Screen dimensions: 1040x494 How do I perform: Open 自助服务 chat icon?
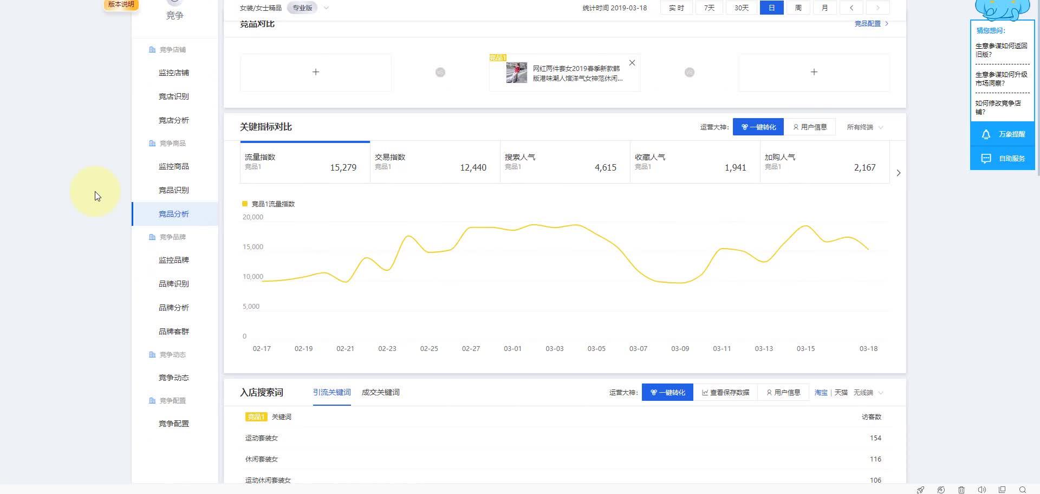[x=1002, y=159]
